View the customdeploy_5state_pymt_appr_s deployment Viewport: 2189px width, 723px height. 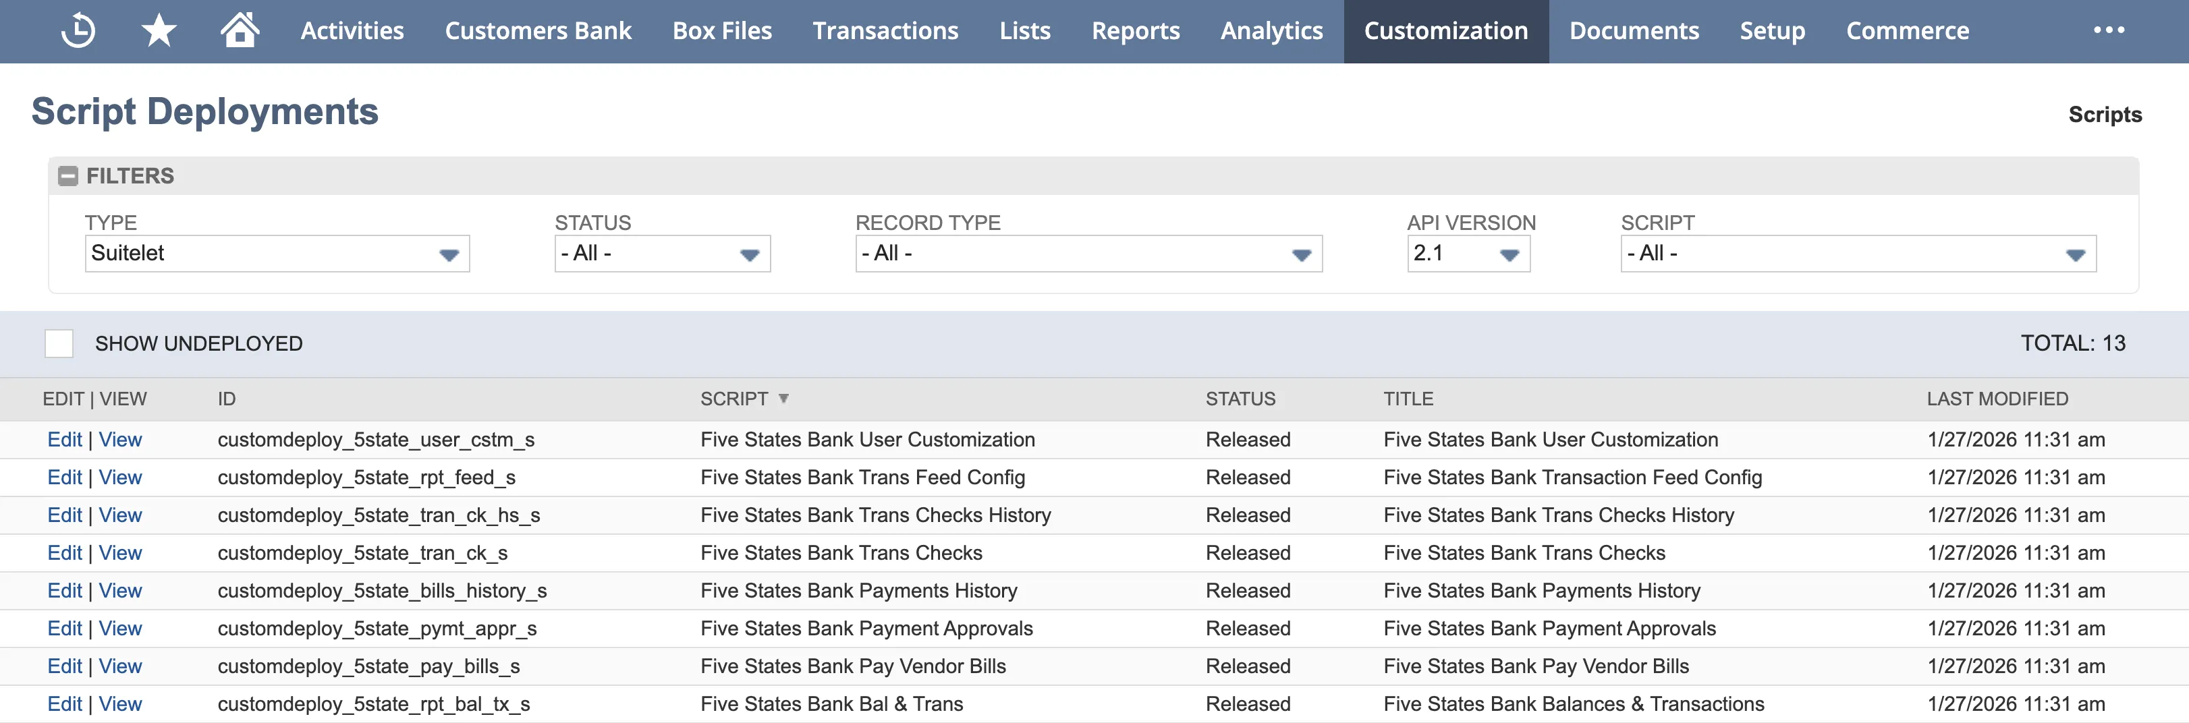point(120,629)
